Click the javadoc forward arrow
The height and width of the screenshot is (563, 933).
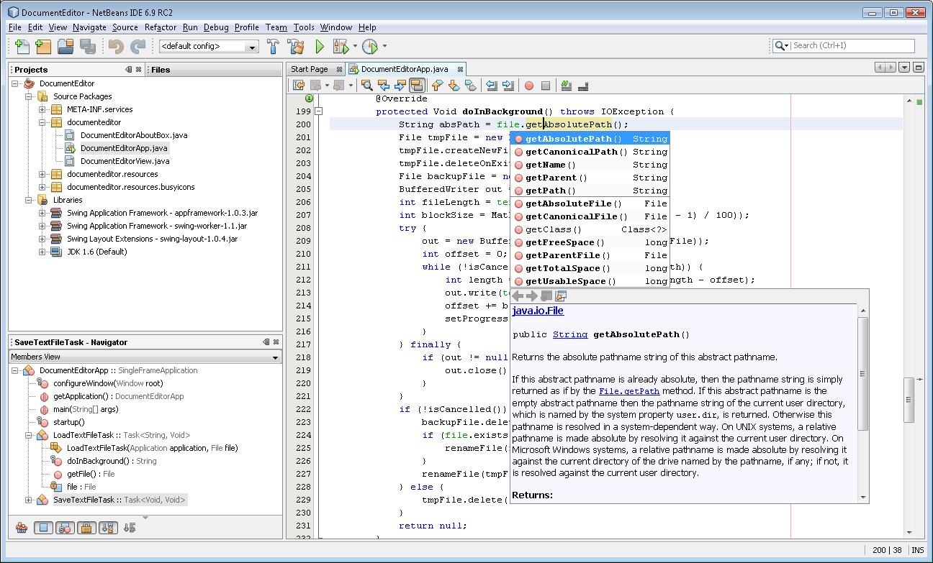[532, 296]
